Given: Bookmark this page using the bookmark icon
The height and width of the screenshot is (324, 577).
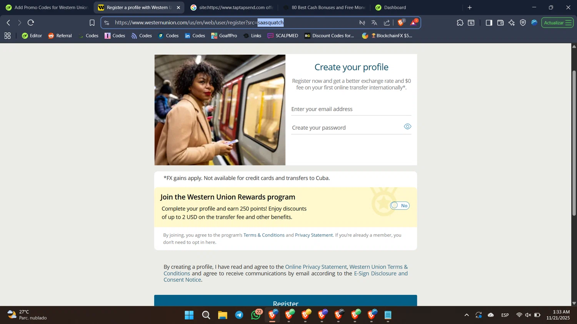Looking at the screenshot, I should 92,23.
